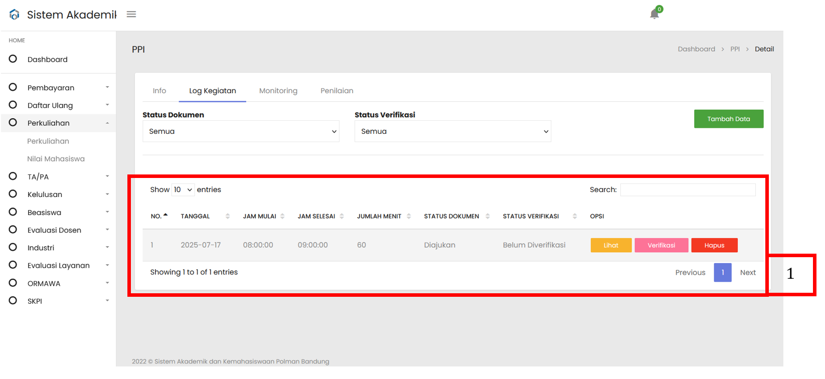Open Nilai Mahasiswa submenu item
Viewport: 825px width, 379px height.
point(56,159)
